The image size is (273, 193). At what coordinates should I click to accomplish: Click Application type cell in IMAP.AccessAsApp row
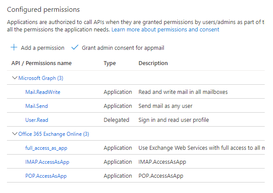pyautogui.click(x=118, y=162)
